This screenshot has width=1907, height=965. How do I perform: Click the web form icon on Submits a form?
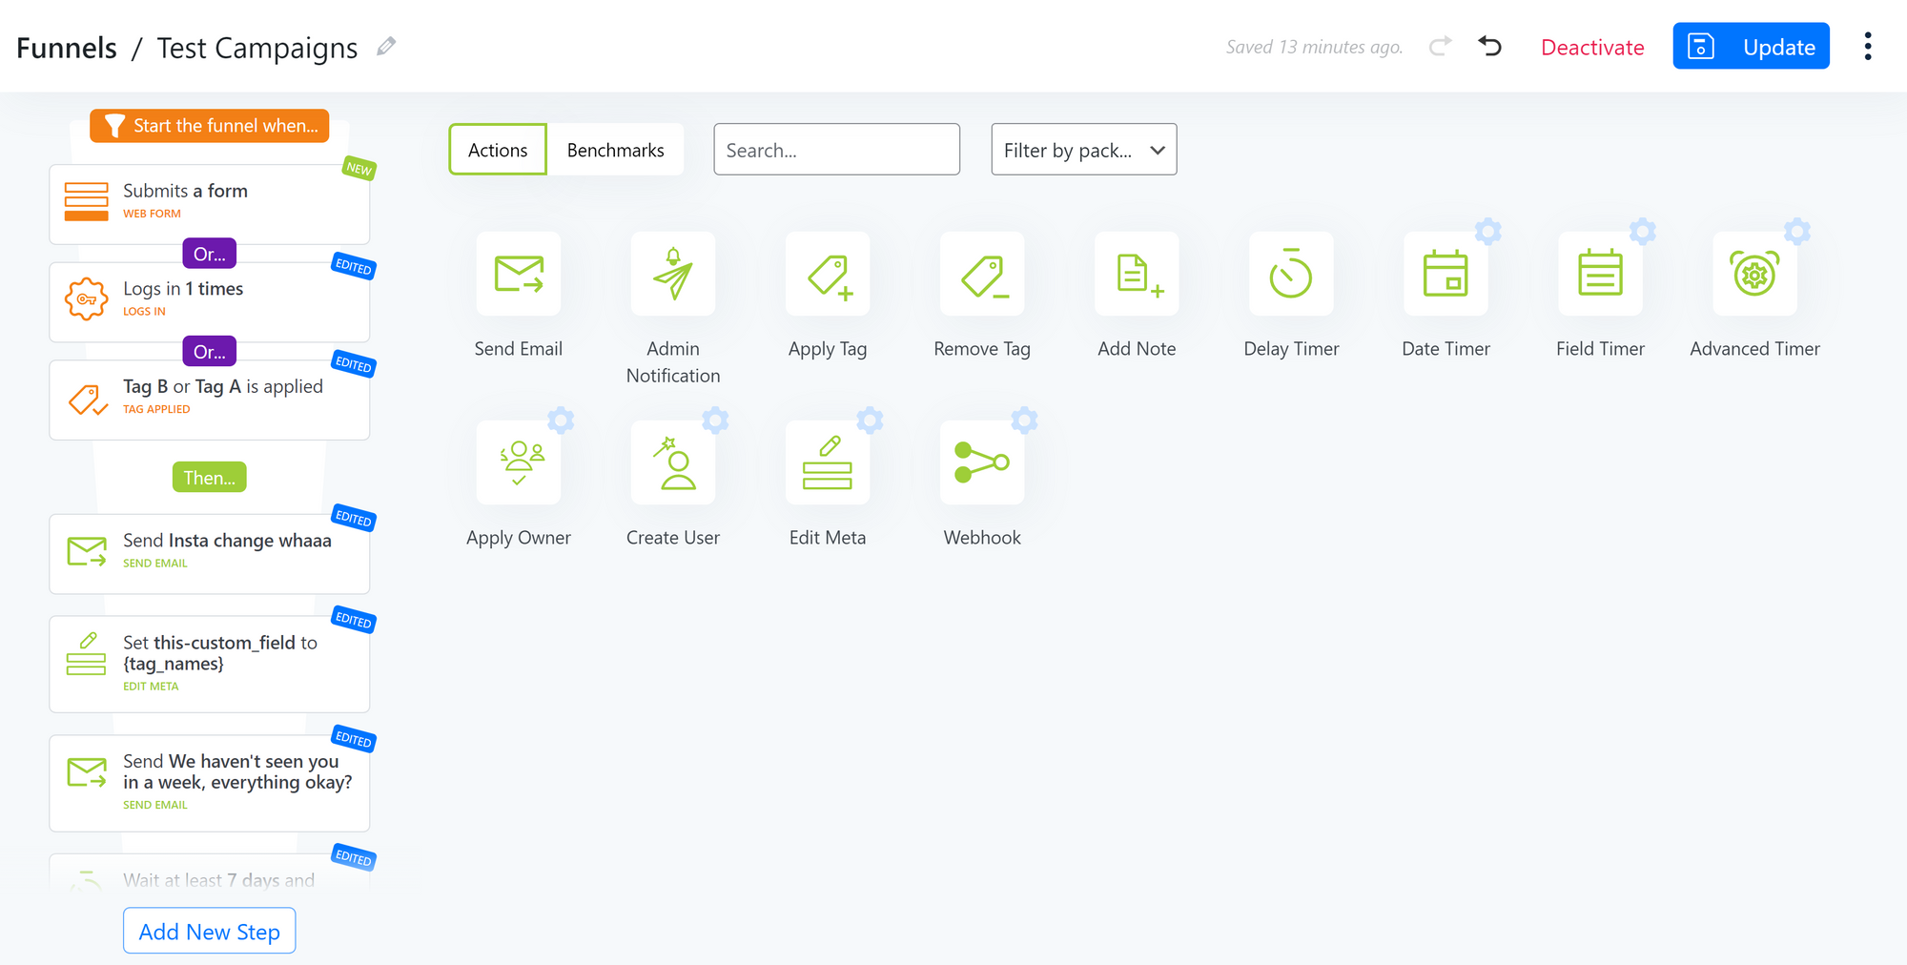[86, 201]
